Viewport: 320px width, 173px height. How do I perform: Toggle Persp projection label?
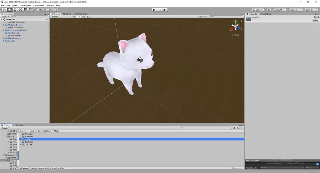click(x=236, y=35)
